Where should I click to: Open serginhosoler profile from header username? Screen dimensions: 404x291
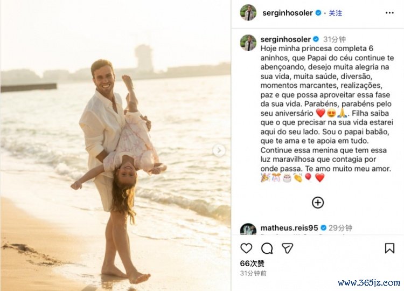pos(288,13)
